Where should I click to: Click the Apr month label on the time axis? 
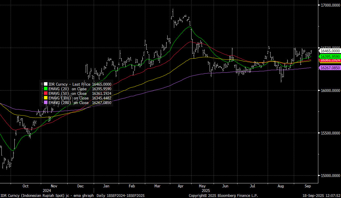click(181, 186)
